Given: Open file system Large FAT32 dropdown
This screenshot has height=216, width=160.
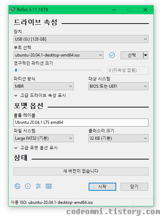Looking at the screenshot, I should click(x=44, y=138).
